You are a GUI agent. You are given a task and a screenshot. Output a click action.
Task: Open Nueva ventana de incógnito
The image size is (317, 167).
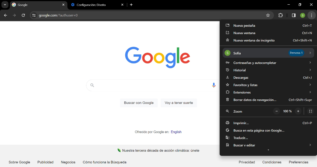pyautogui.click(x=268, y=40)
